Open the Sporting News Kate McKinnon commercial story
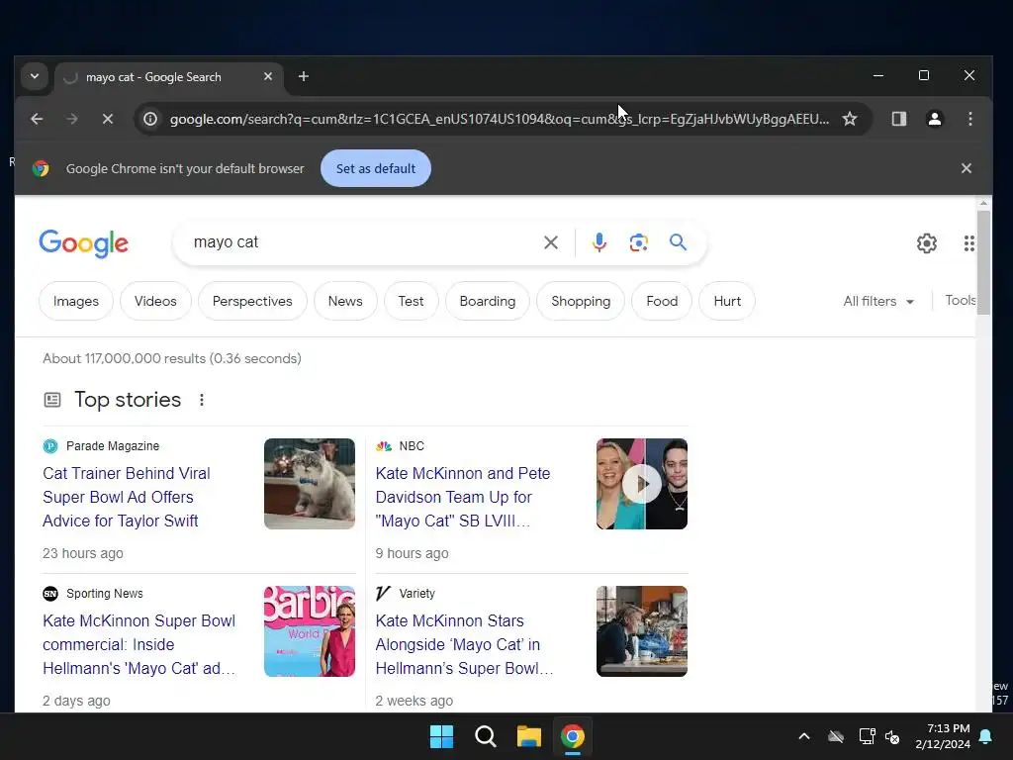Viewport: 1013px width, 760px height. 138,644
